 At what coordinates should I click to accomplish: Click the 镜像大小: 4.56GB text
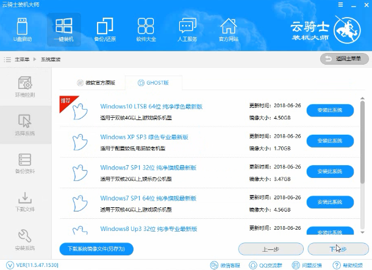click(270, 210)
